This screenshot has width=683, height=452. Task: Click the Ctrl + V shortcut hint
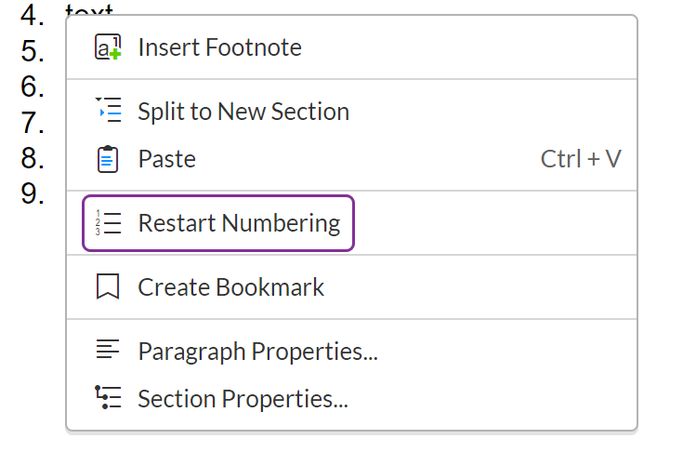(x=581, y=159)
